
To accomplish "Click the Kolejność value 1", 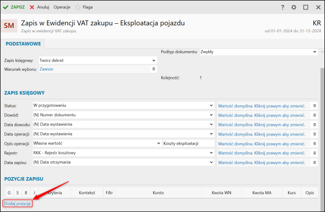I will pyautogui.click(x=201, y=78).
